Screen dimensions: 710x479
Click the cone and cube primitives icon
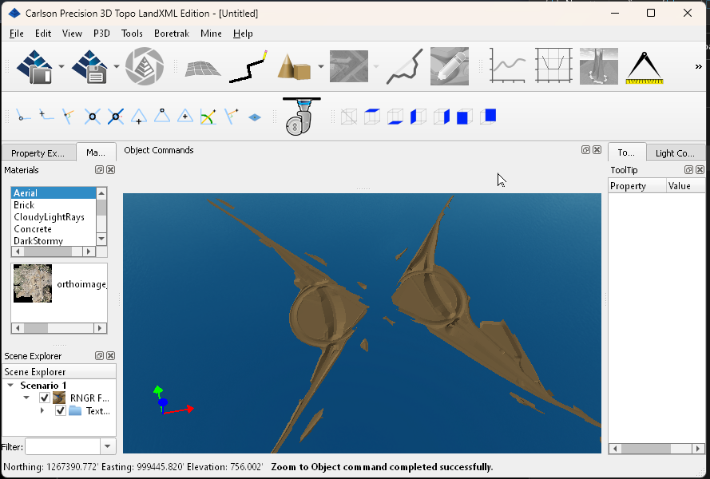295,66
